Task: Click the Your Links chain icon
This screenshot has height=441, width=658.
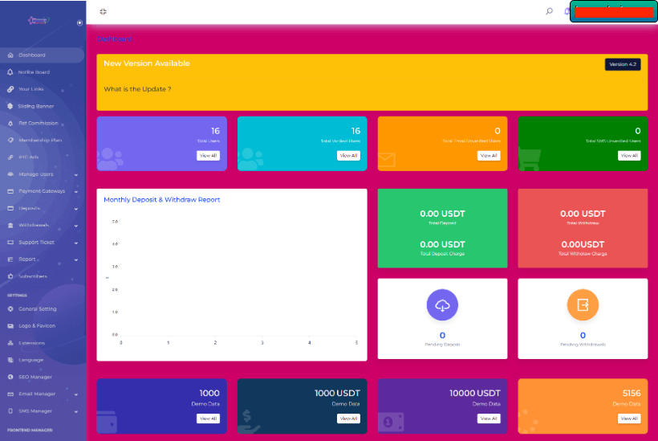Action: [10, 89]
